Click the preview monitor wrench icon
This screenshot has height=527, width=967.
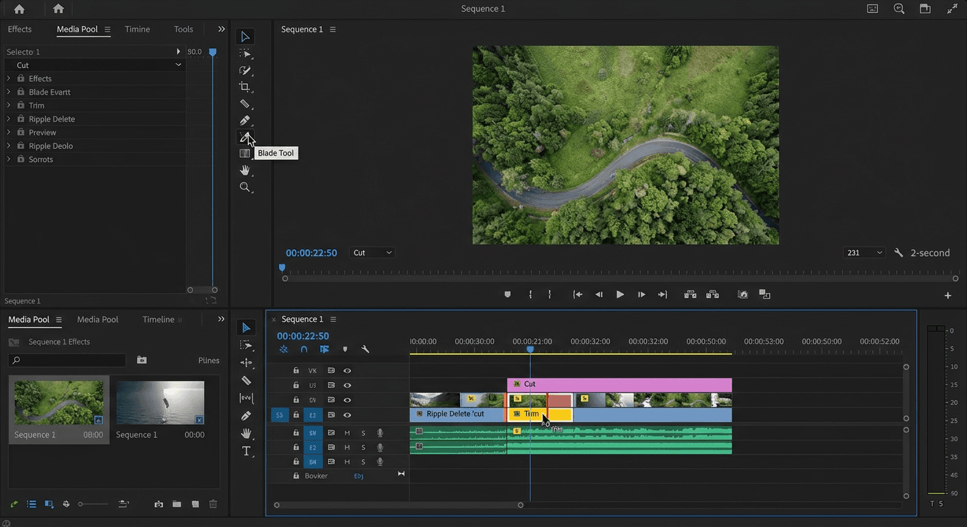pyautogui.click(x=898, y=253)
